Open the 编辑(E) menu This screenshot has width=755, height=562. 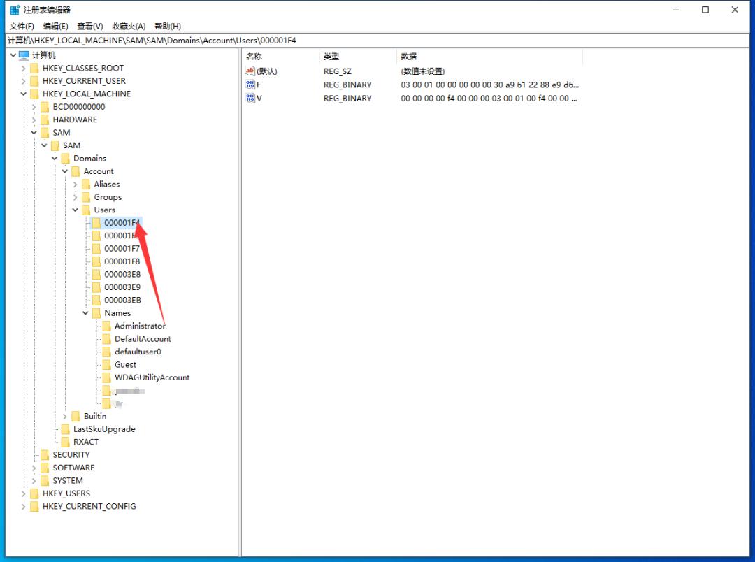click(56, 26)
